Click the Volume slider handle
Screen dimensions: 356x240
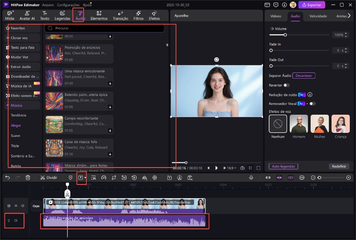(285, 35)
